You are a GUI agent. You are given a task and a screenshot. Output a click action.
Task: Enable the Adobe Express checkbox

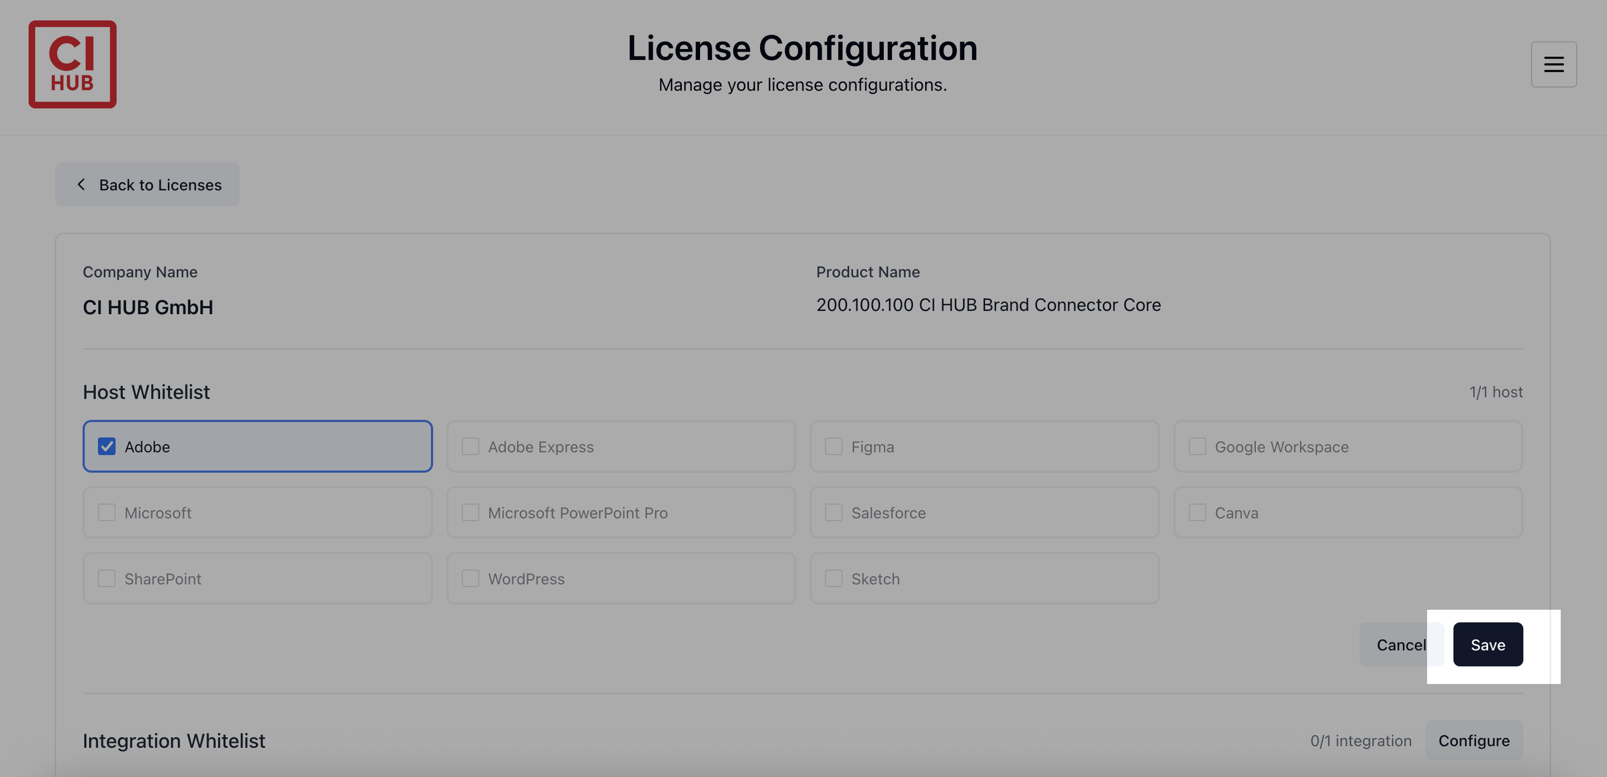471,446
